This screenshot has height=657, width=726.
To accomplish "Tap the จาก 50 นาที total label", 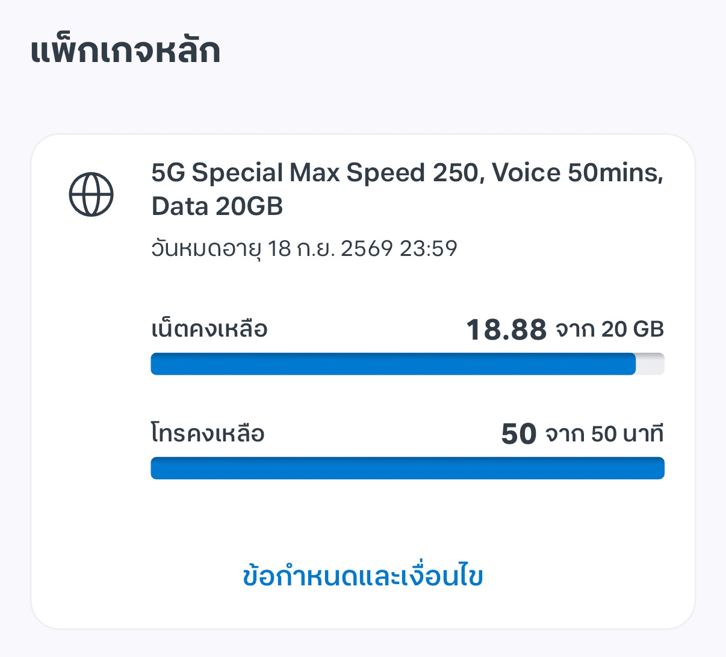I will 604,434.
